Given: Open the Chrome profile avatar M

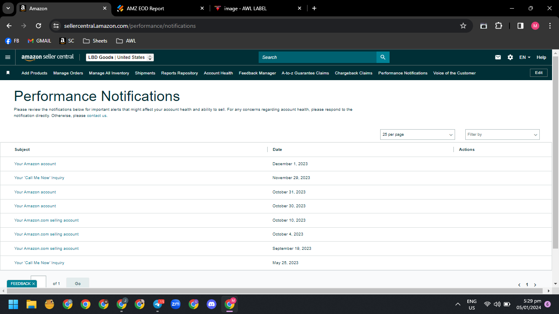Looking at the screenshot, I should [x=535, y=26].
